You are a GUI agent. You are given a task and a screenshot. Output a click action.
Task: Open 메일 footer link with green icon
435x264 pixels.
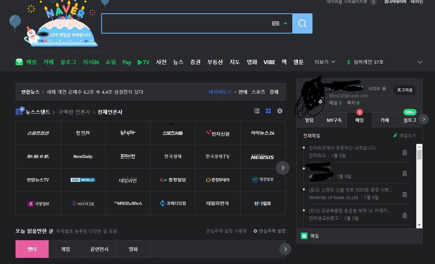pos(310,236)
